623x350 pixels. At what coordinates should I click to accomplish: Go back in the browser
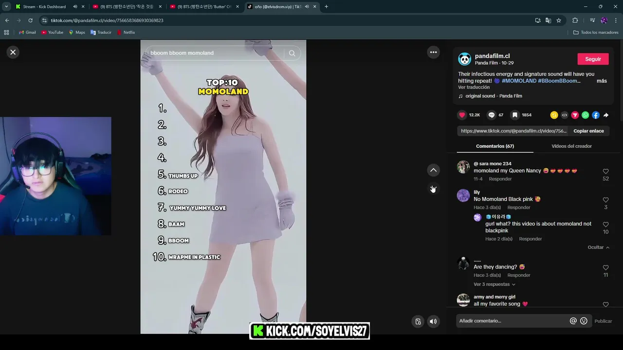[7, 20]
